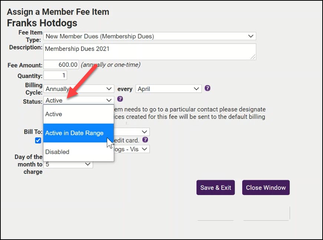Open the help icon beside credit card text

coord(145,140)
